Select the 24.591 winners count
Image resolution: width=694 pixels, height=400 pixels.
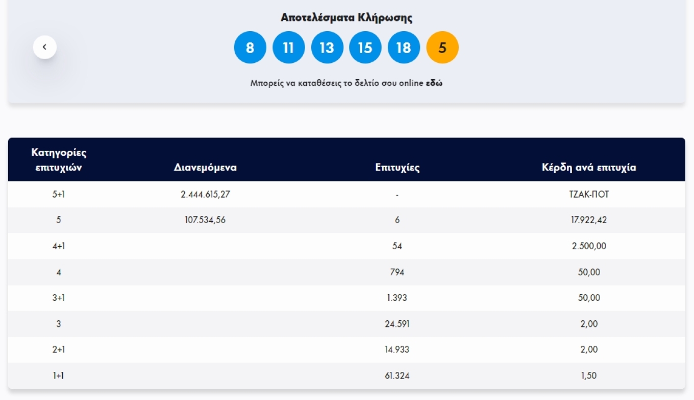(x=397, y=324)
